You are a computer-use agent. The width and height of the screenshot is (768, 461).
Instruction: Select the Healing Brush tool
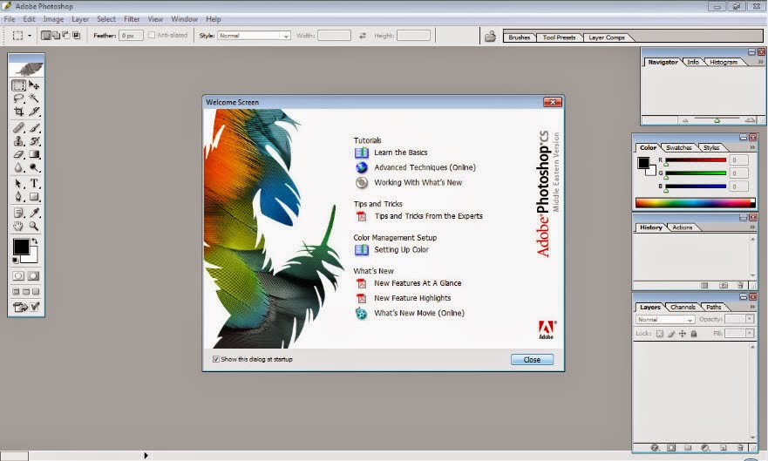18,128
